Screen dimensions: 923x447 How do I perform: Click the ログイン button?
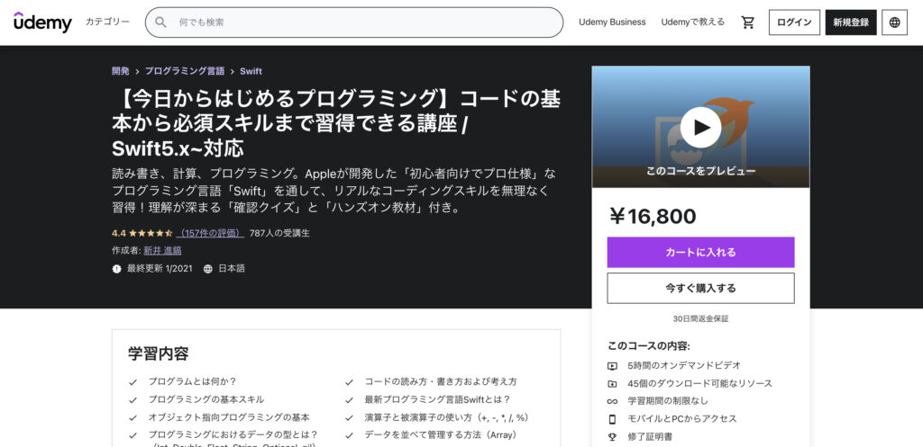click(794, 22)
